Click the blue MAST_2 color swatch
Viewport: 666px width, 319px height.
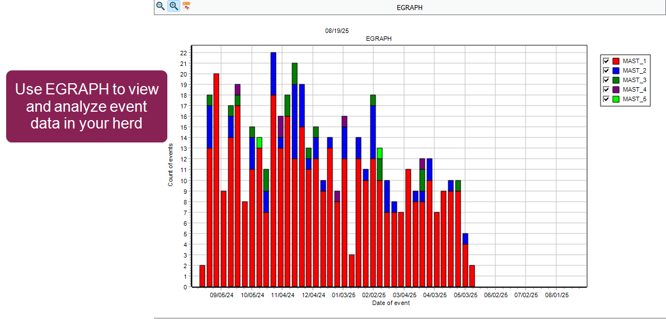point(616,70)
